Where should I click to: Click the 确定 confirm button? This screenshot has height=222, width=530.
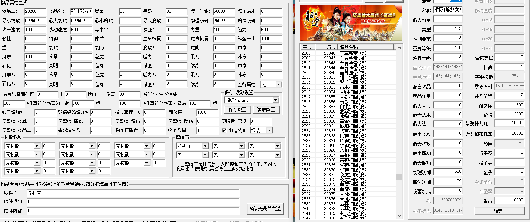[x=498, y=211]
